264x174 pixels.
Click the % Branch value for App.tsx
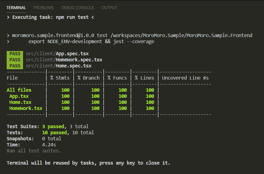(95, 96)
